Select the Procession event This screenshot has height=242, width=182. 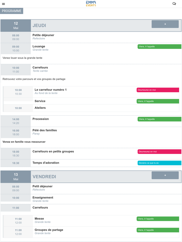[x=41, y=119]
